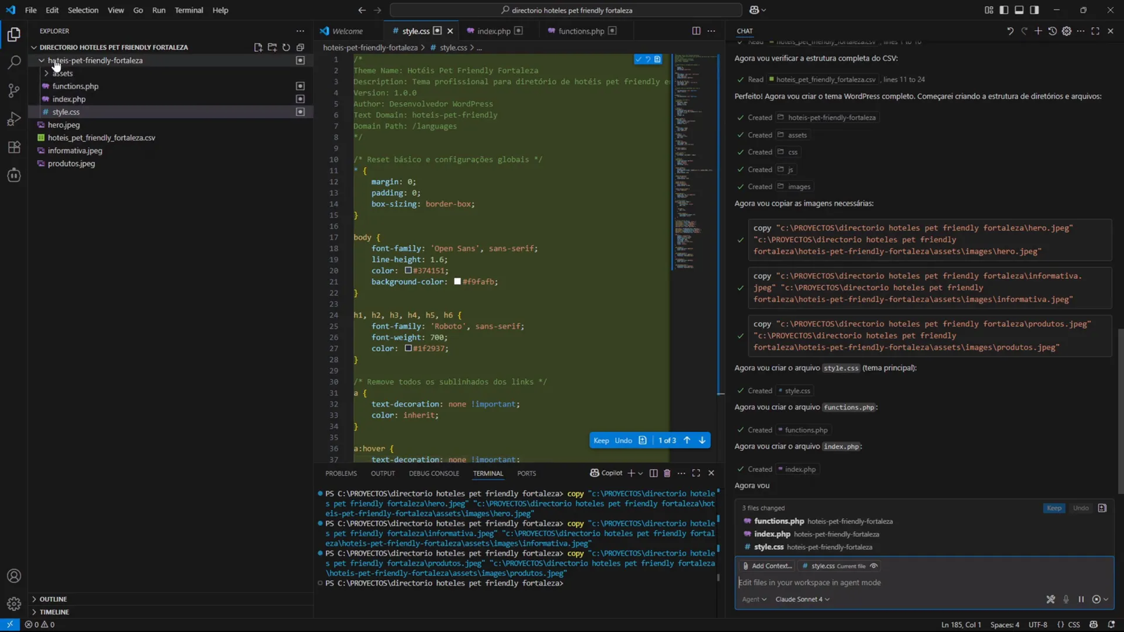Open the Explorer view icon

pyautogui.click(x=14, y=34)
